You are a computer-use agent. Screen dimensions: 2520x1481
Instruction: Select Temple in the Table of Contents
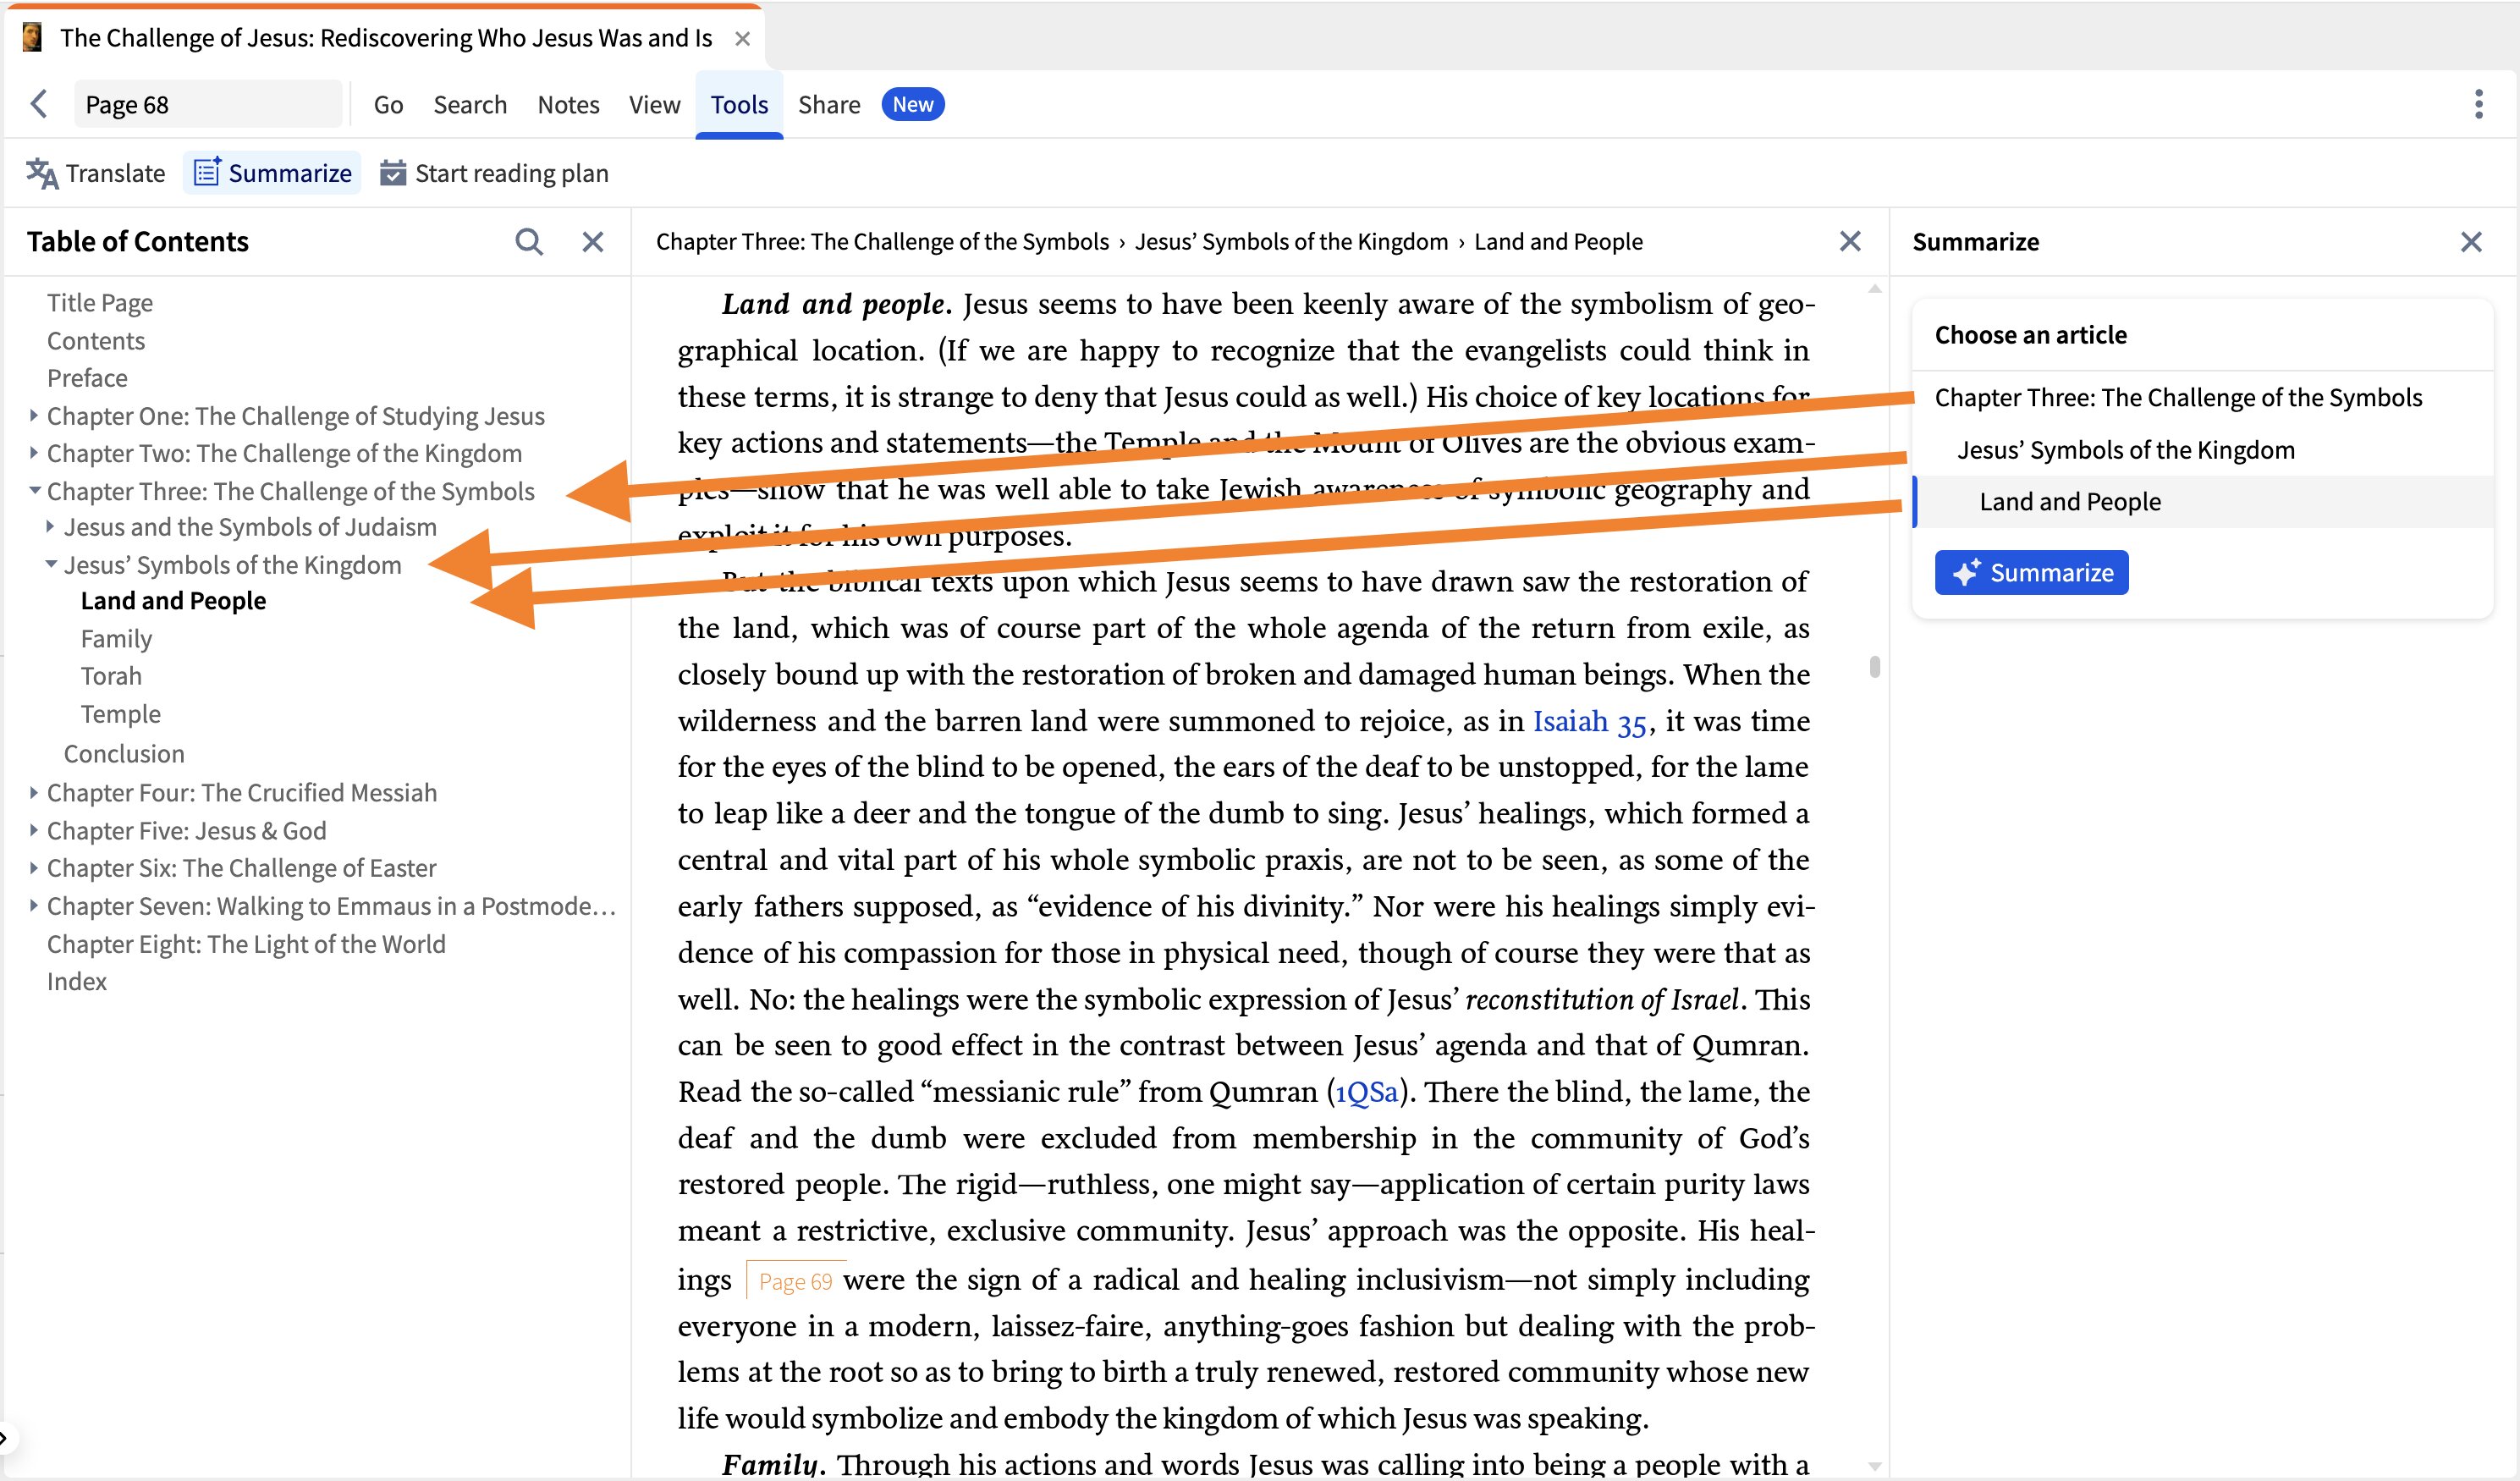[x=120, y=713]
